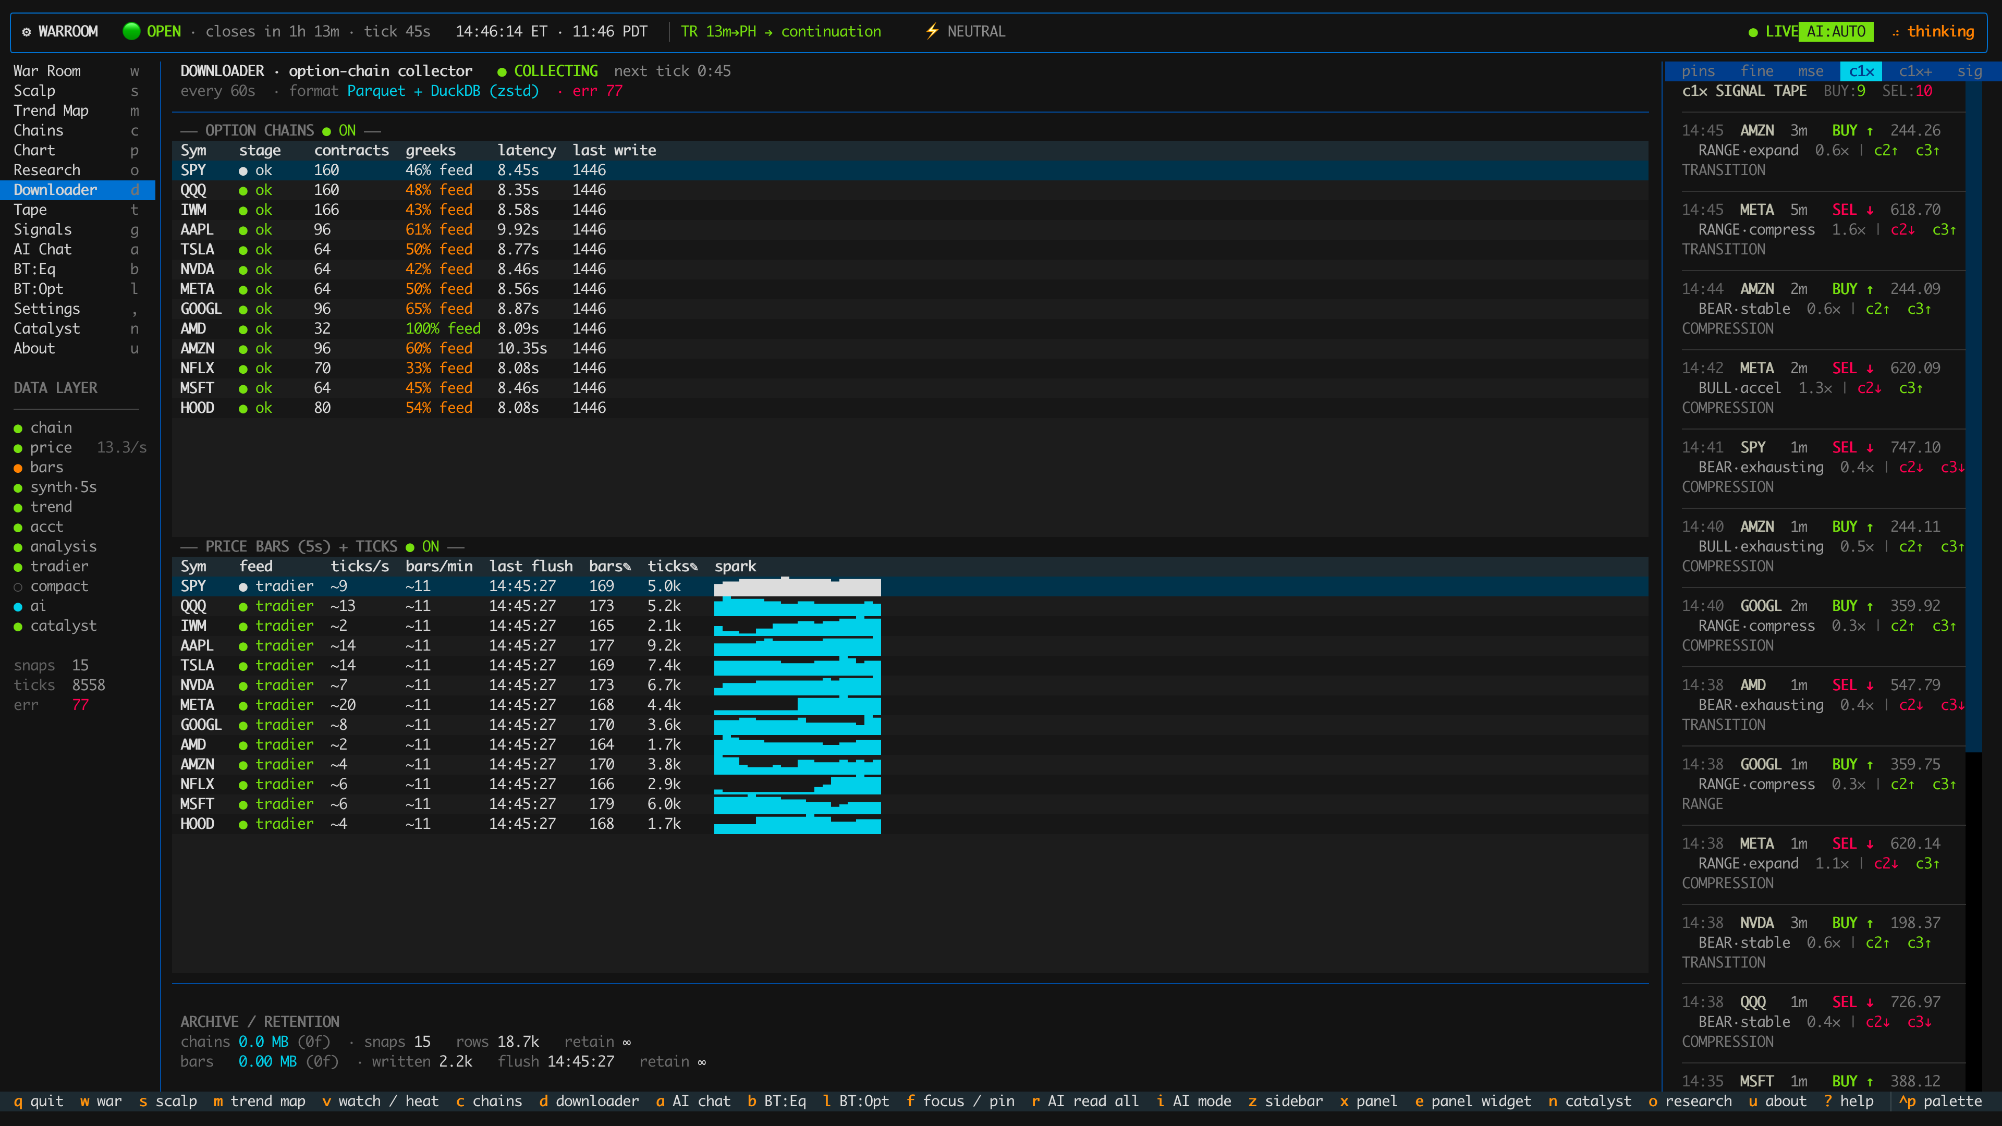Select the c1x tab

[x=1861, y=71]
